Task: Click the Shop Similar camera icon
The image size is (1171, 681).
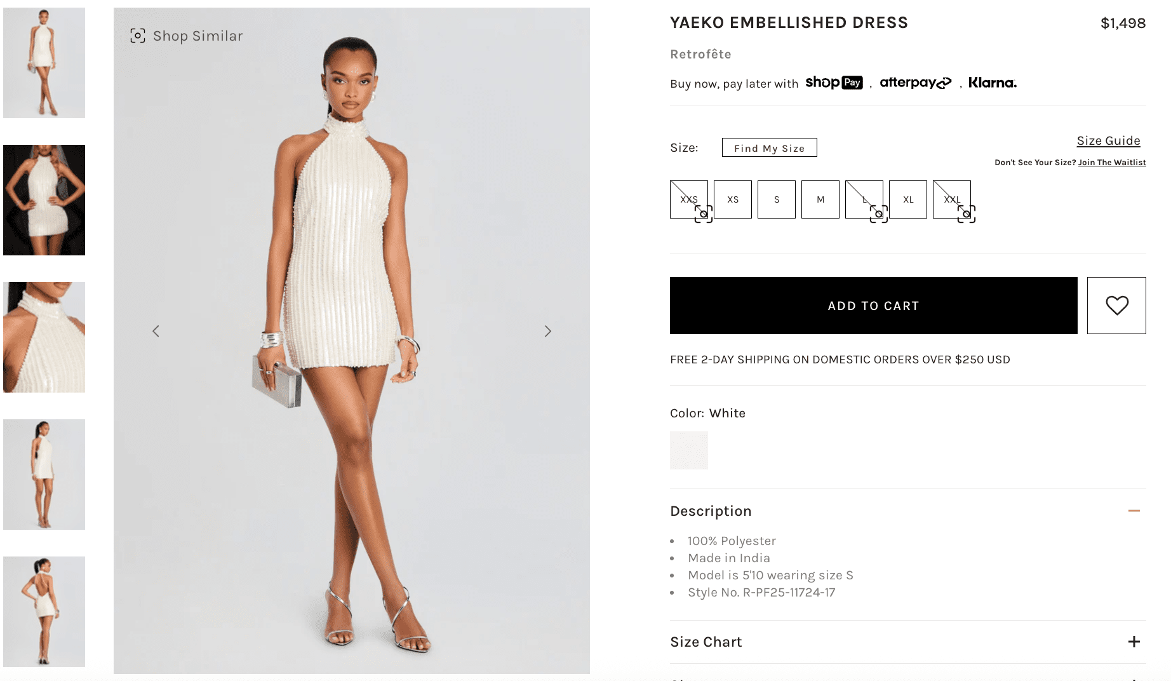Action: click(x=138, y=36)
